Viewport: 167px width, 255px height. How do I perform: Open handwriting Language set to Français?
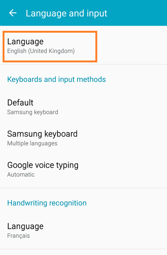tap(83, 231)
